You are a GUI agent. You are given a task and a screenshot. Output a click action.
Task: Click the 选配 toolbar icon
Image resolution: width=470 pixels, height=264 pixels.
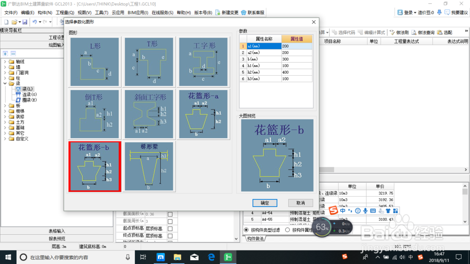[440, 32]
